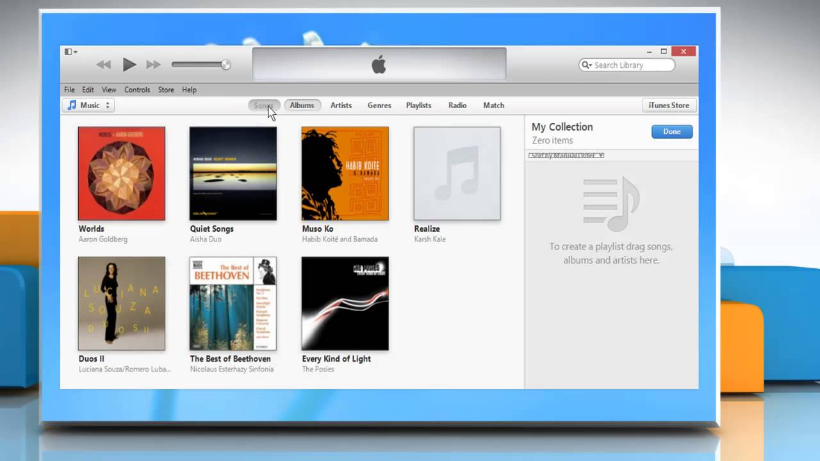This screenshot has width=820, height=461.
Task: Select the Realize placeholder album cover
Action: click(x=457, y=174)
